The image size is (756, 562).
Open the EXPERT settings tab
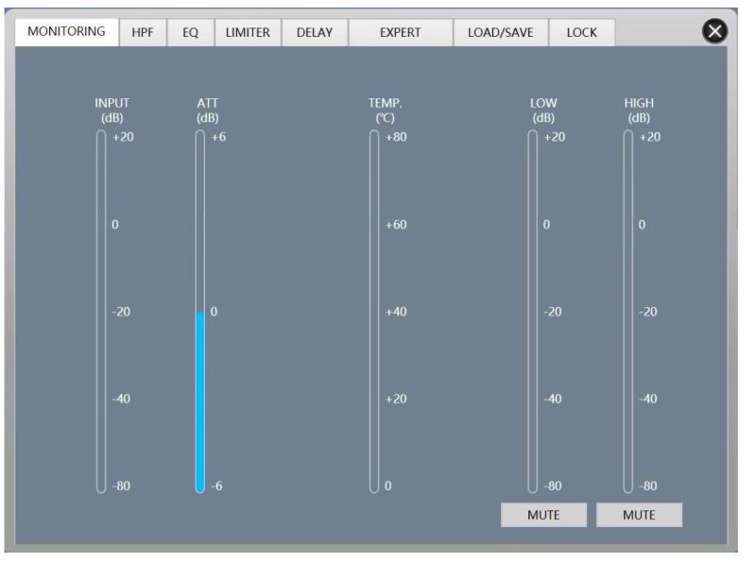point(400,32)
